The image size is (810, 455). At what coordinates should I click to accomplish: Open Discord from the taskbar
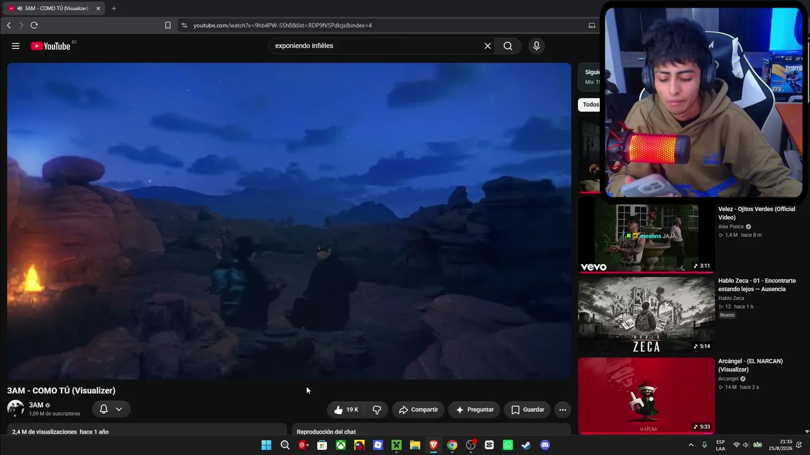(545, 445)
